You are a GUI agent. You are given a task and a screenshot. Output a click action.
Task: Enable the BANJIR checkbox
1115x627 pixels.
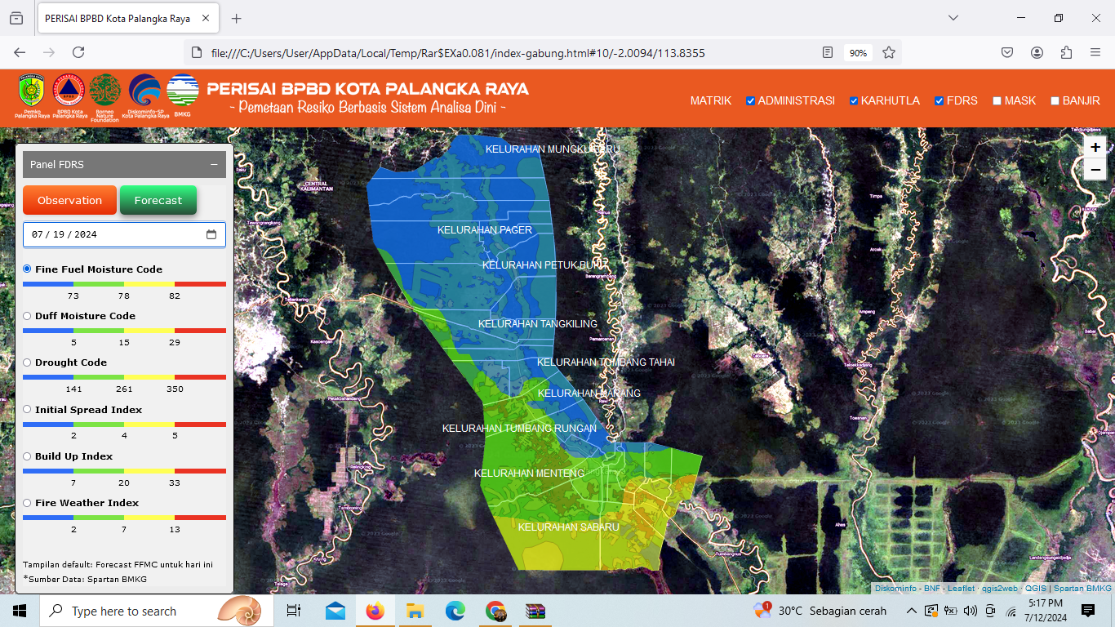[x=1055, y=101]
